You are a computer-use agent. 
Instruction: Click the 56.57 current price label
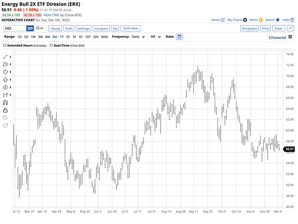click(x=289, y=149)
